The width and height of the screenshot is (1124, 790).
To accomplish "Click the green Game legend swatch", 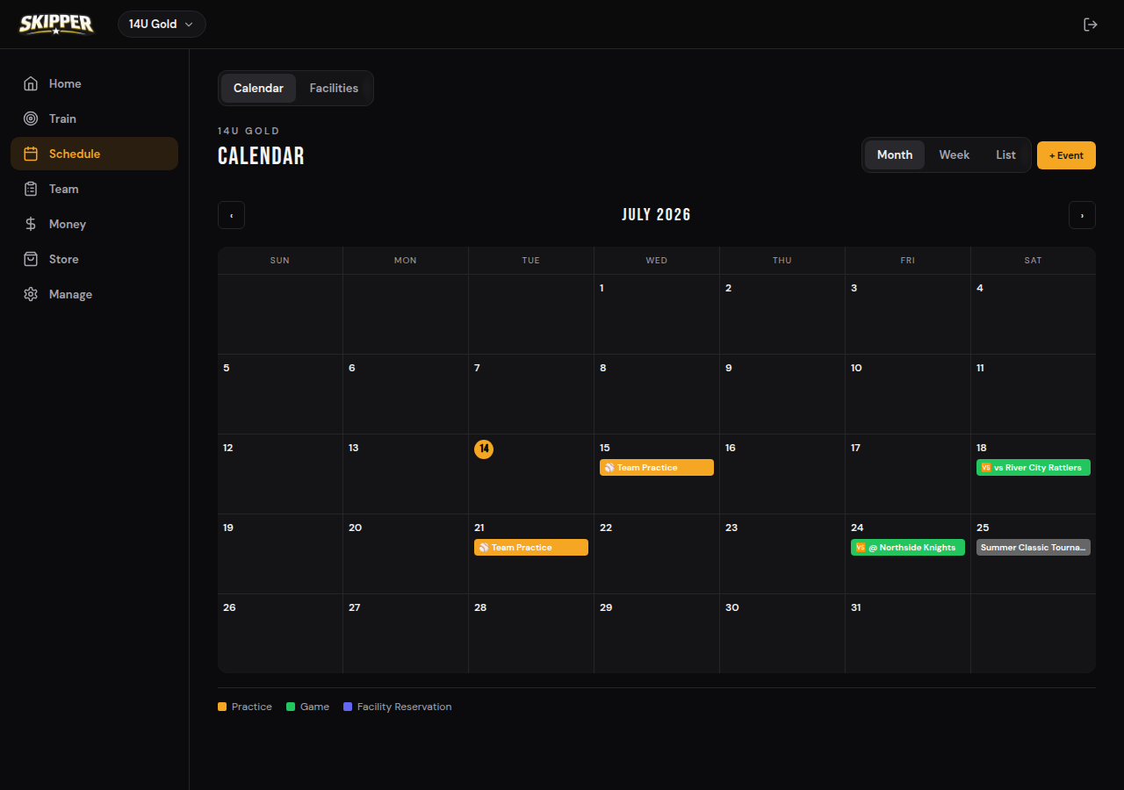I will 291,707.
